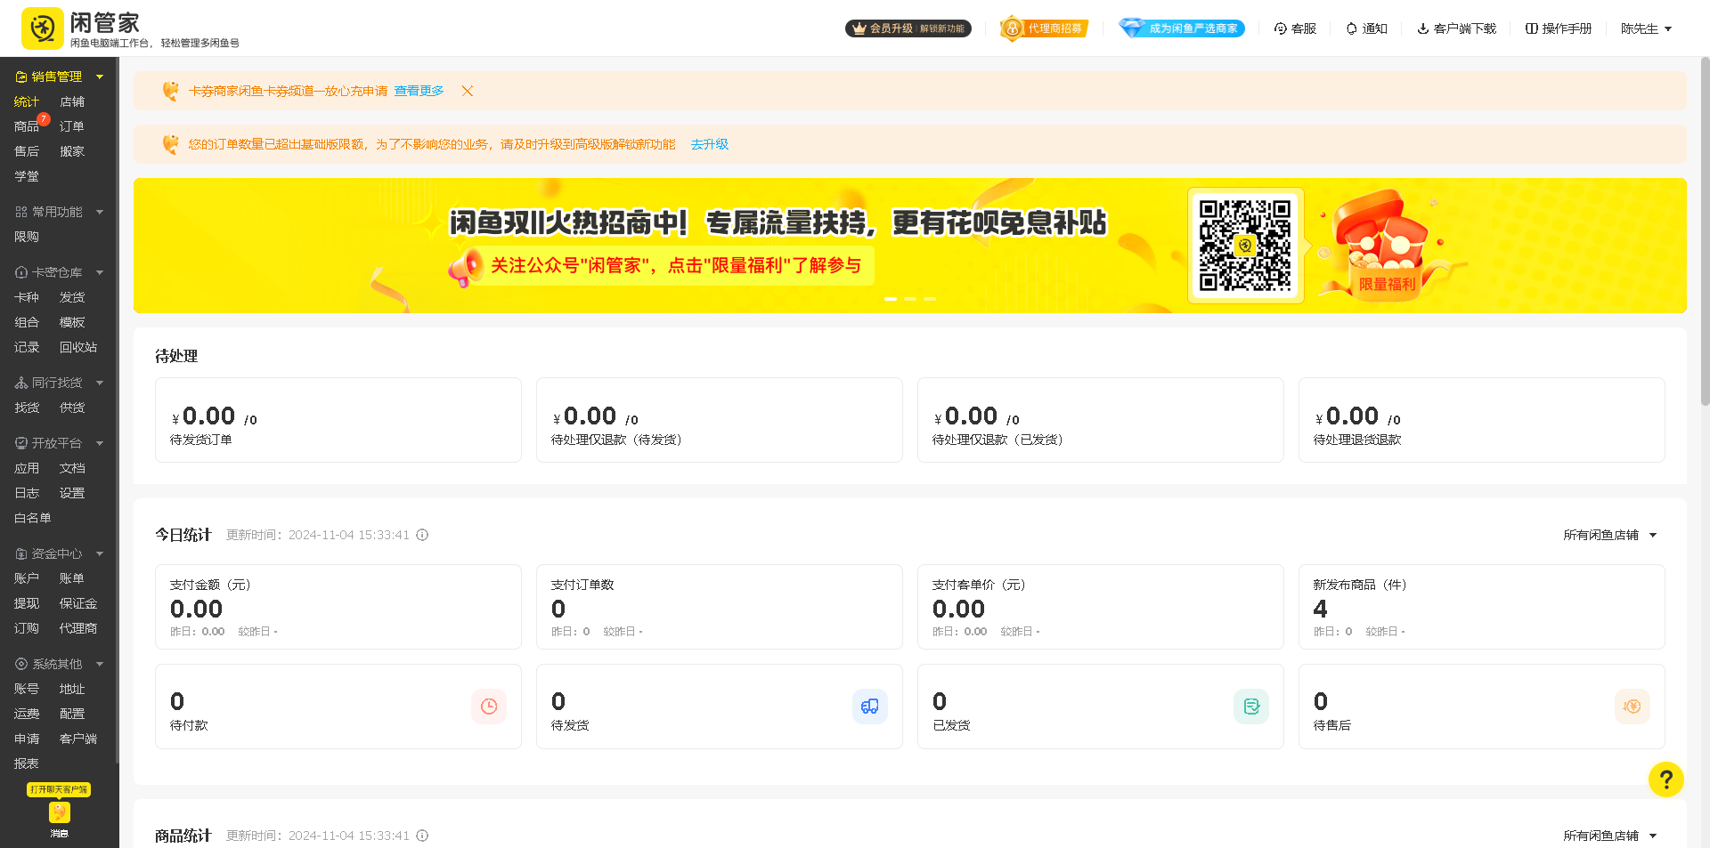Open 所有闲鱼店铺 dropdown in 今日统计
Viewport: 1710px width, 848px height.
click(1610, 535)
